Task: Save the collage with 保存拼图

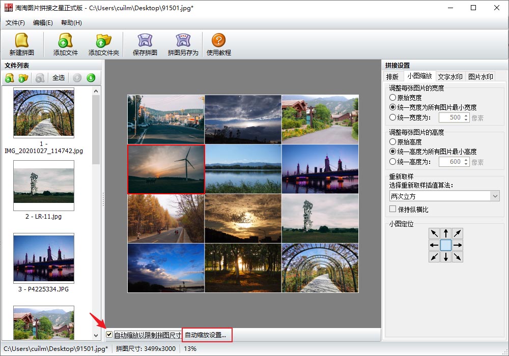Action: click(145, 44)
